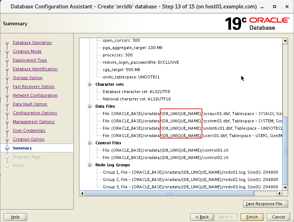Jump to Storage Option step

click(x=27, y=78)
